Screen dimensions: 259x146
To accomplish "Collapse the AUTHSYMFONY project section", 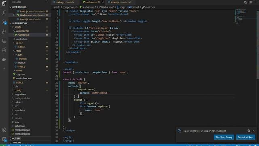I will (x=11, y=23).
